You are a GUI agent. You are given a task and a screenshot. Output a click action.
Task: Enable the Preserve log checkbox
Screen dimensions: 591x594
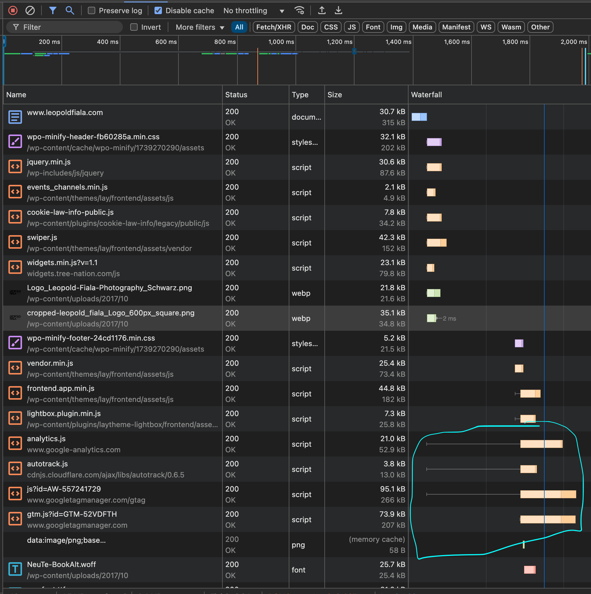click(x=91, y=10)
